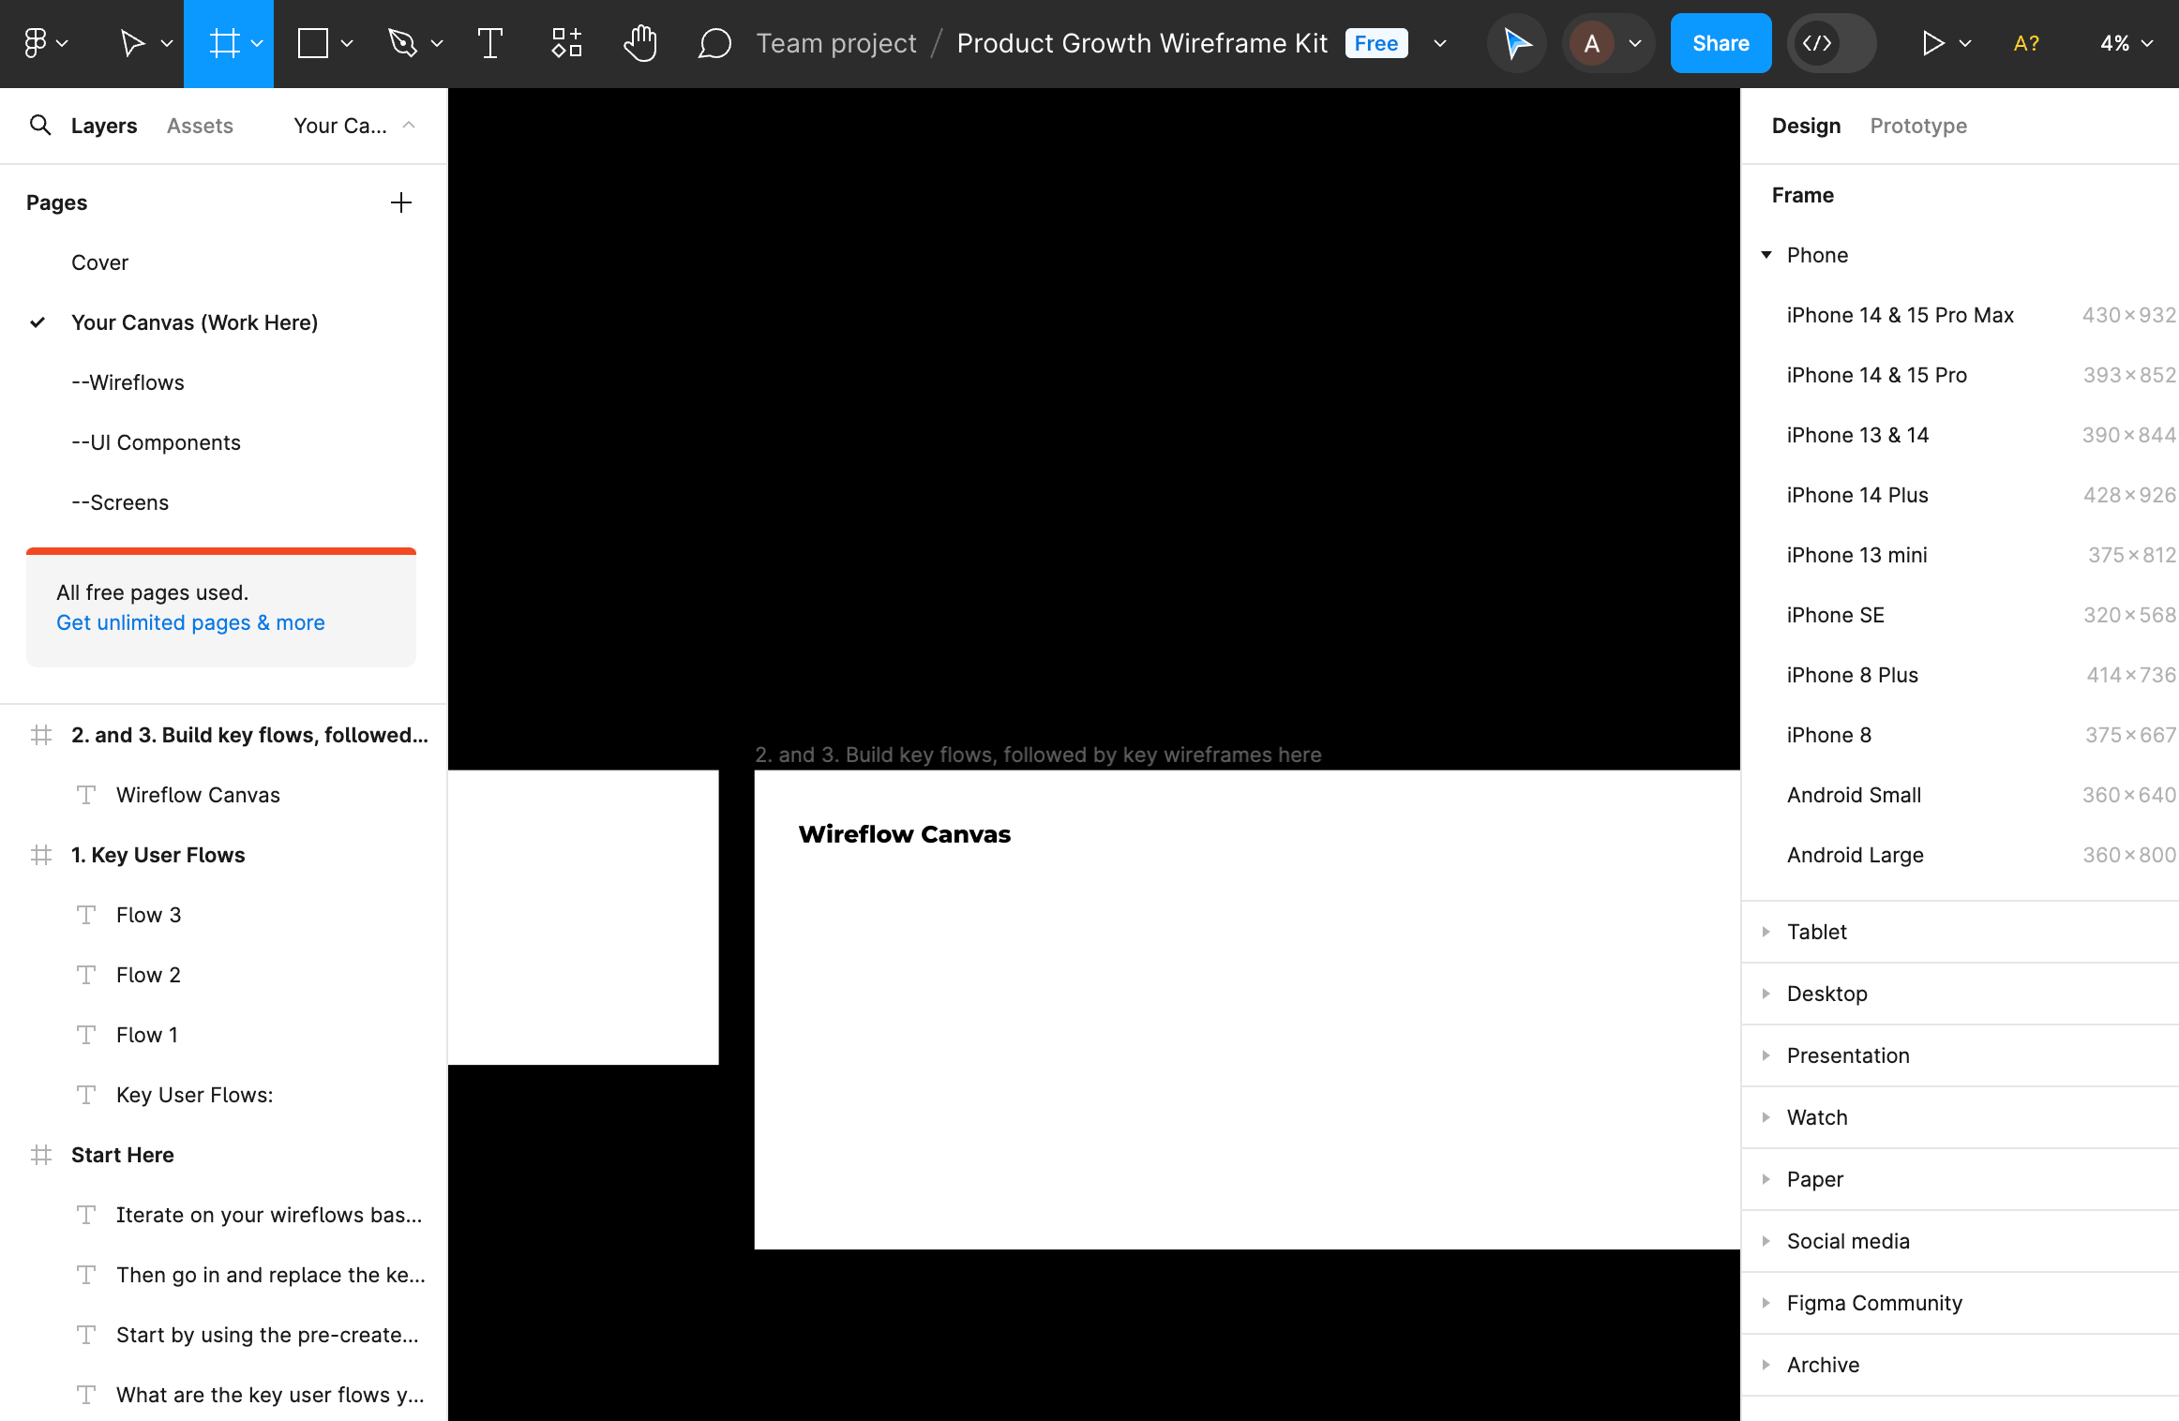Click the Share button

tap(1721, 42)
